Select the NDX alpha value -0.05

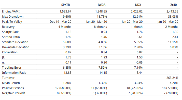click(x=139, y=62)
